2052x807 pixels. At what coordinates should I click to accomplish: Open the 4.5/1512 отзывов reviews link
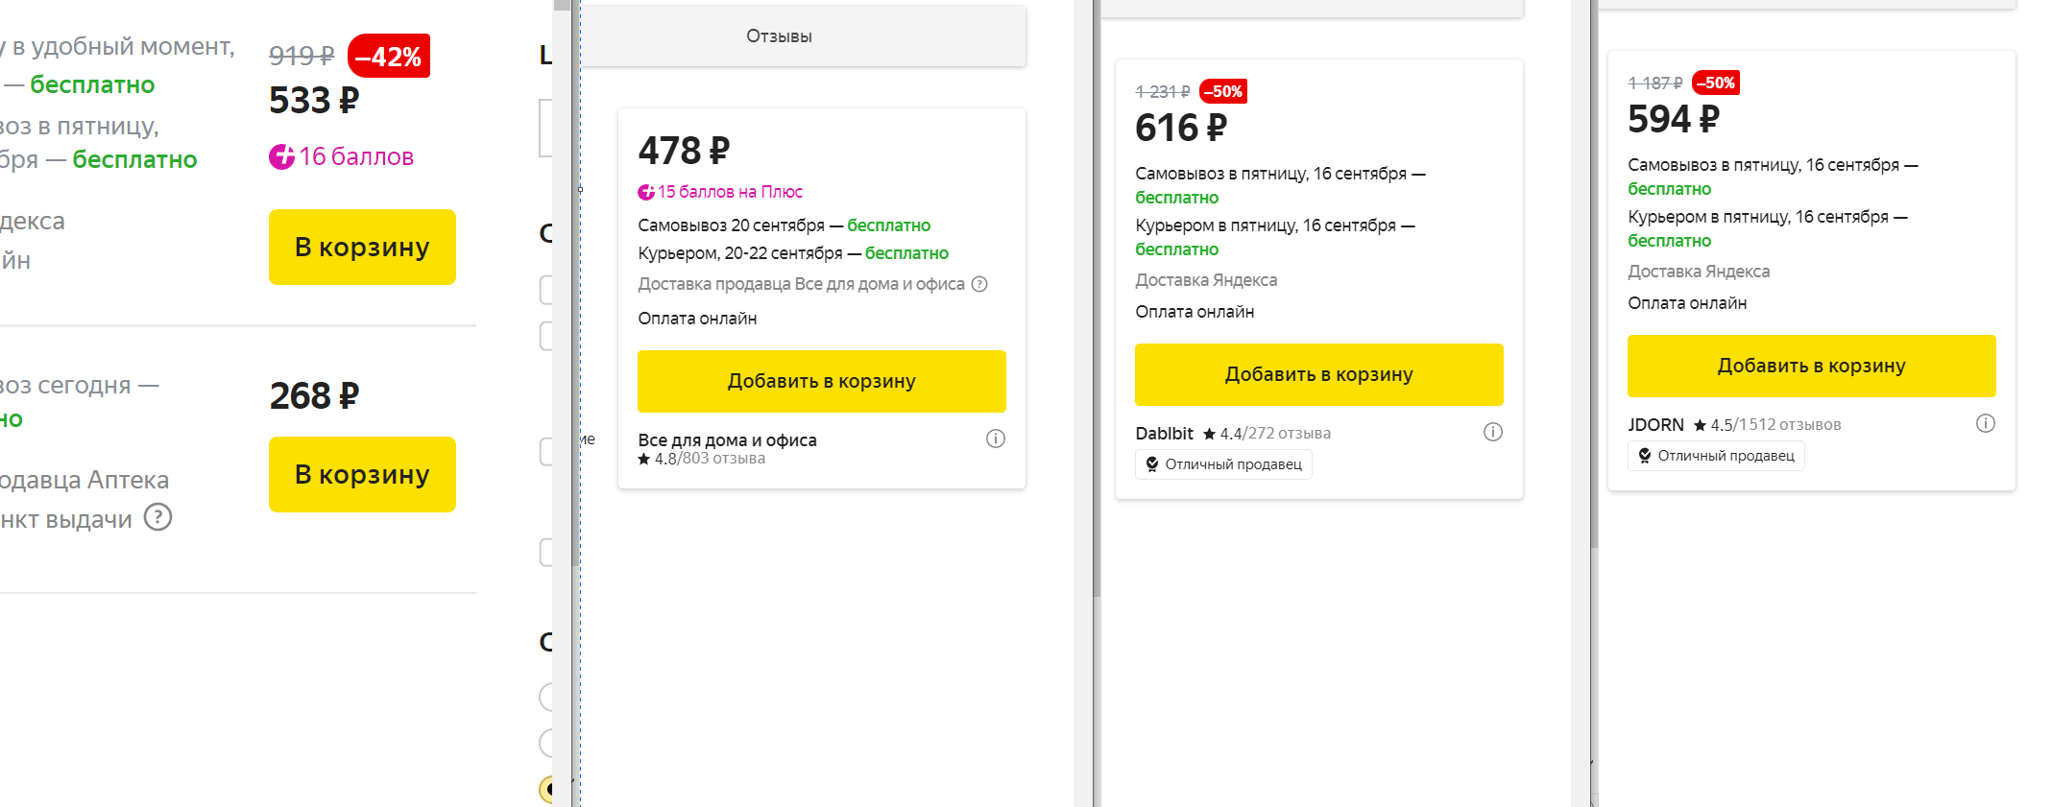pyautogui.click(x=1775, y=425)
